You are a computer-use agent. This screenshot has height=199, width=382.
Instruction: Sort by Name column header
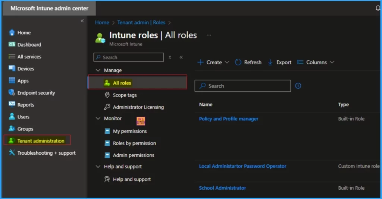[206, 104]
